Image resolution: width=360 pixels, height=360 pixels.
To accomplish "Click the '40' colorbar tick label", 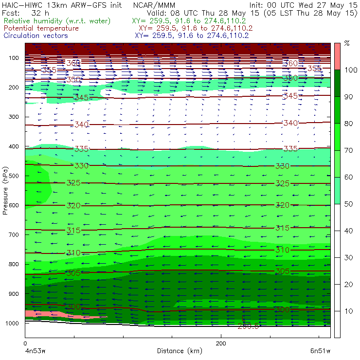I will tap(348, 231).
